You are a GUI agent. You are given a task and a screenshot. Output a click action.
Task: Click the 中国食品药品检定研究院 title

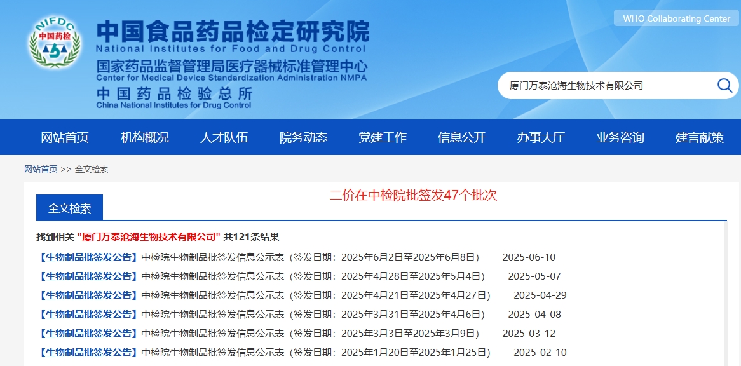233,32
